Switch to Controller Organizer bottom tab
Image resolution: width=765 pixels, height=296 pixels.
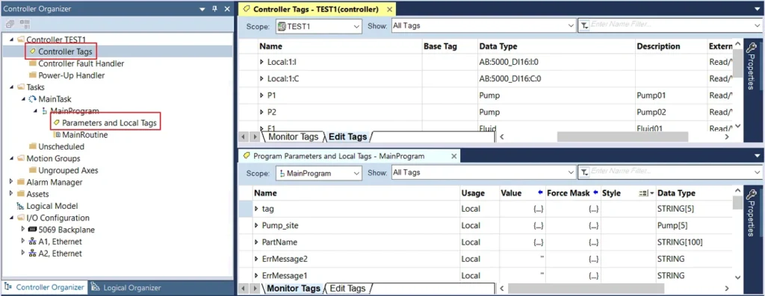click(x=44, y=287)
